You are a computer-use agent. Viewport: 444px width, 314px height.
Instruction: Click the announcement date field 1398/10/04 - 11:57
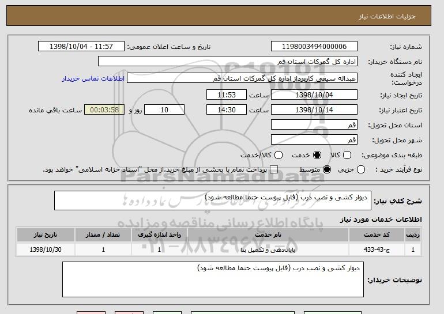click(81, 47)
